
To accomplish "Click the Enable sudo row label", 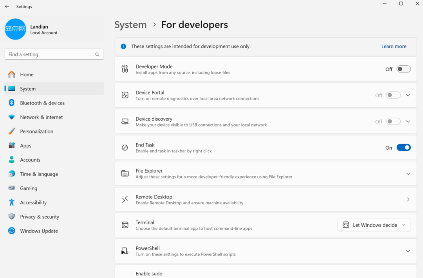I will pos(149,273).
